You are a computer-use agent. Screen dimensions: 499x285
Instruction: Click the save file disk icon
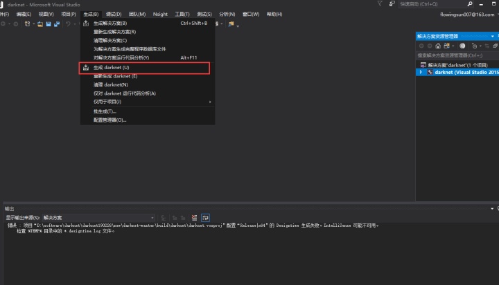point(49,24)
